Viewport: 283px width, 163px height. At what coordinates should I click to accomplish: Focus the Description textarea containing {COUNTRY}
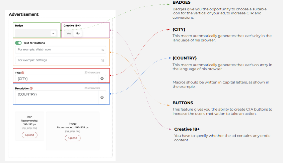(57, 97)
